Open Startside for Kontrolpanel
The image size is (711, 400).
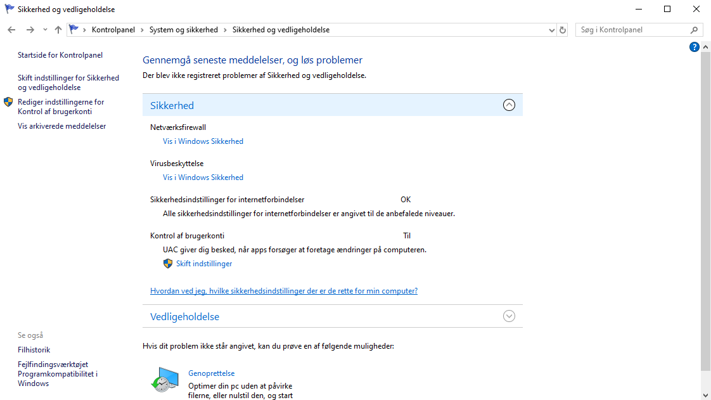(x=60, y=55)
